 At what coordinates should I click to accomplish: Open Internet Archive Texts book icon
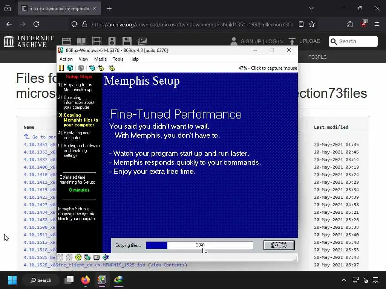pos(82,41)
